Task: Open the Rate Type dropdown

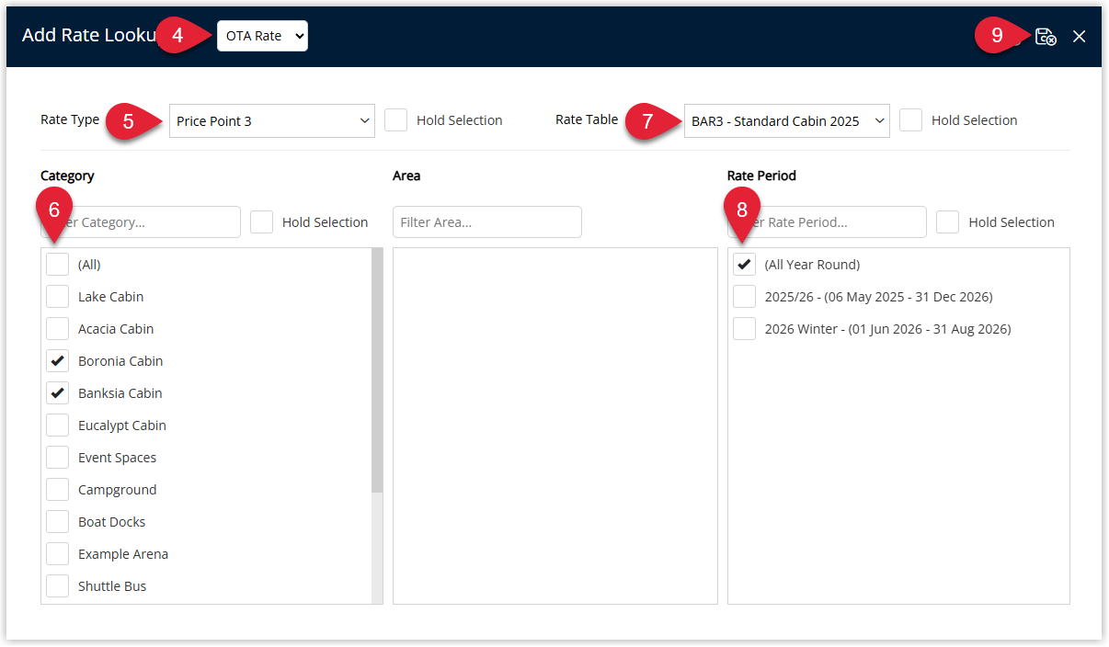Action: point(272,120)
